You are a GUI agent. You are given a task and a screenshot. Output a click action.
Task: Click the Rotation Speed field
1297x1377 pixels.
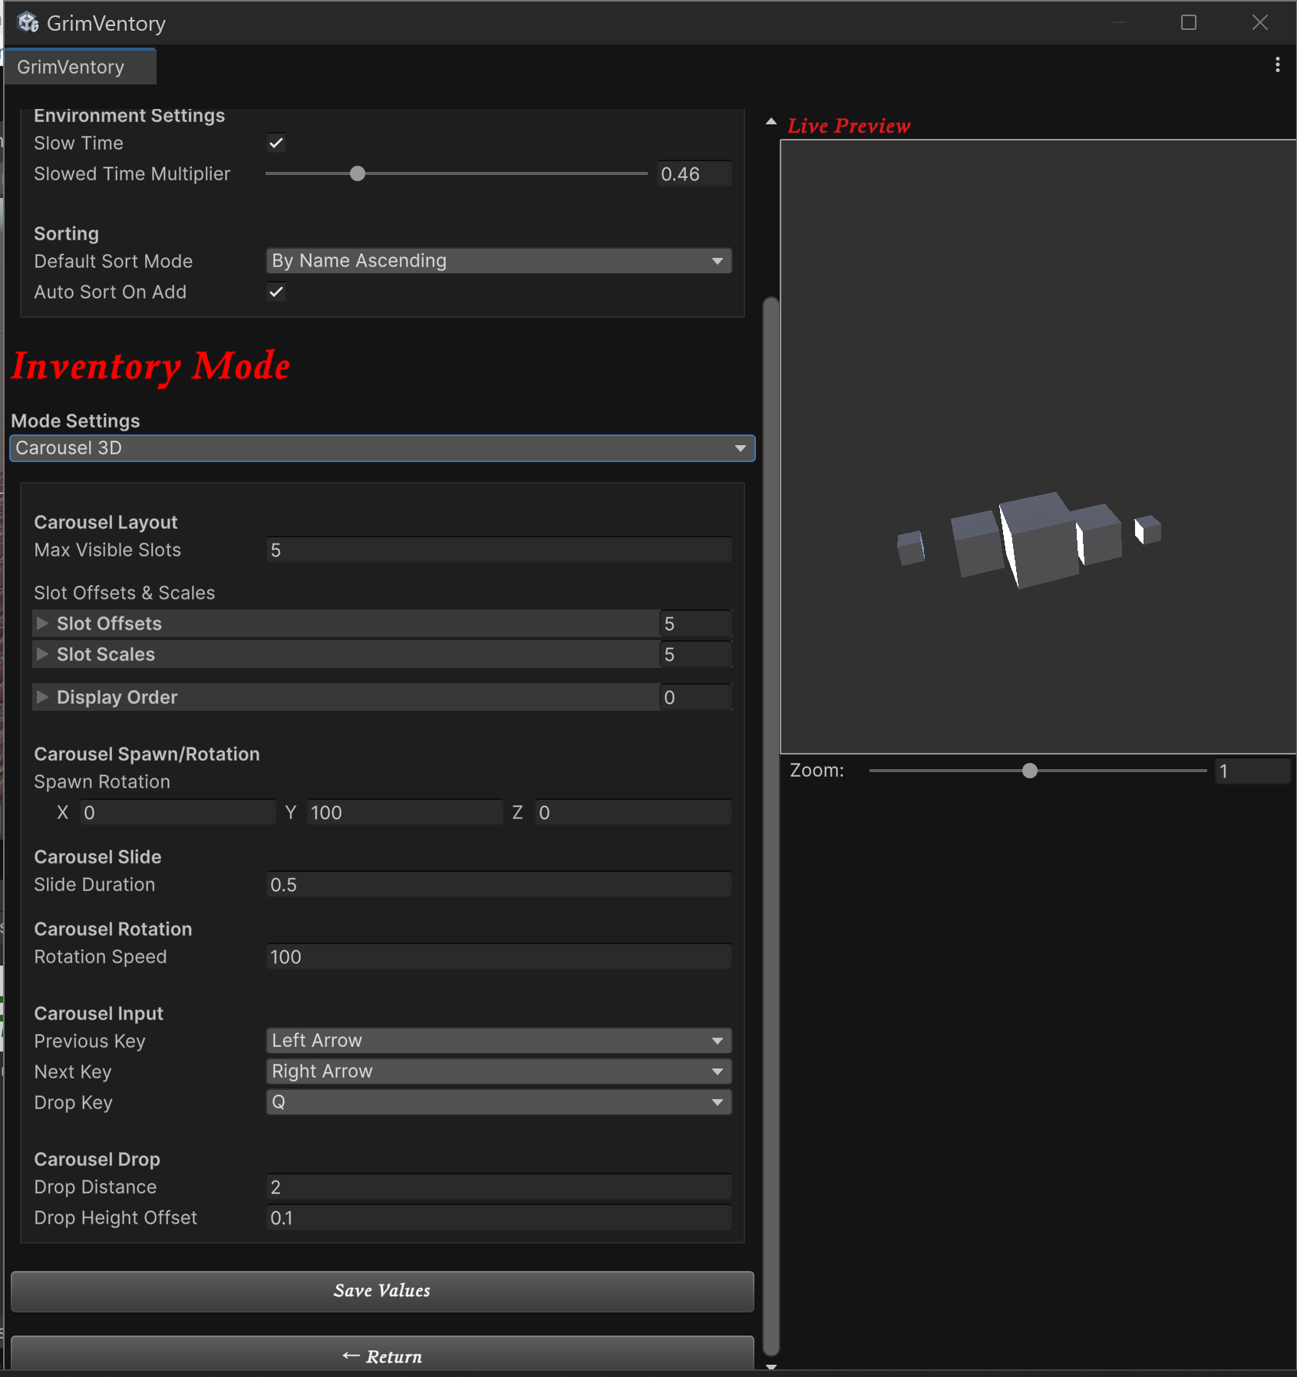click(x=498, y=957)
